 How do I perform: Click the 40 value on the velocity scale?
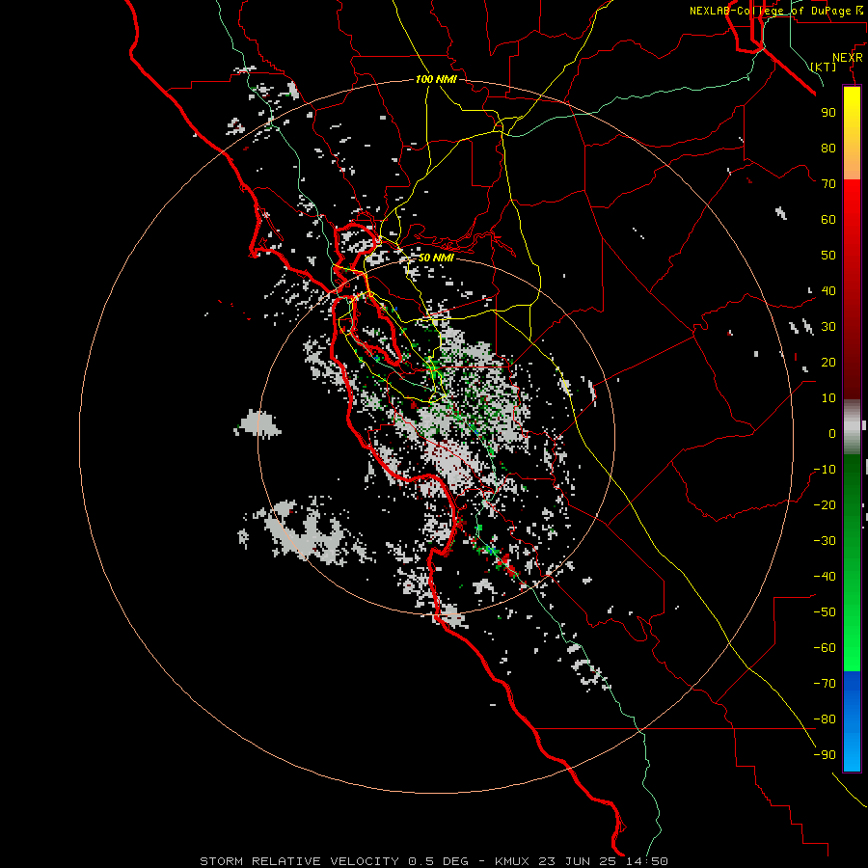tap(828, 291)
